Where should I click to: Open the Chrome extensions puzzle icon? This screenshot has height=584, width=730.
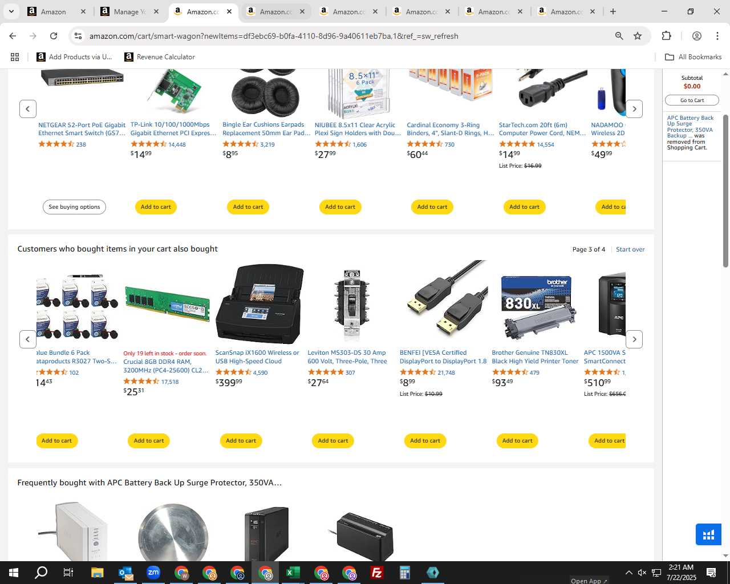[x=666, y=36]
